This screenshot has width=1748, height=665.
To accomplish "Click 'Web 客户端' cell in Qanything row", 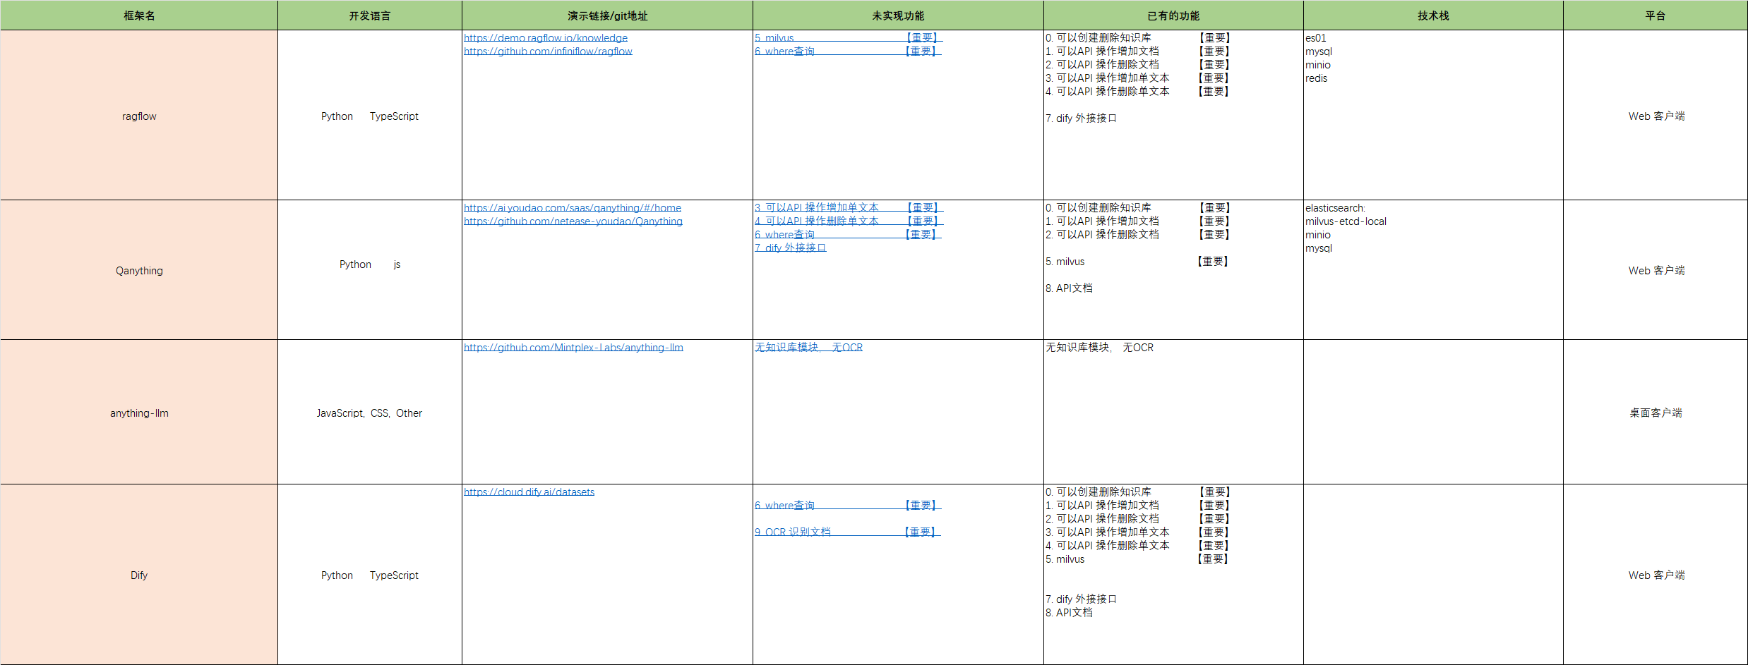I will click(1656, 270).
